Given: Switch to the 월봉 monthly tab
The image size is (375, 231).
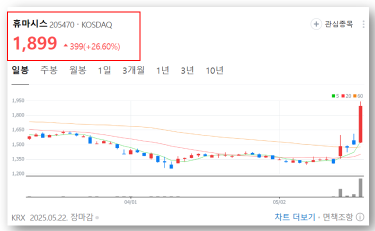Looking at the screenshot, I should tap(77, 70).
